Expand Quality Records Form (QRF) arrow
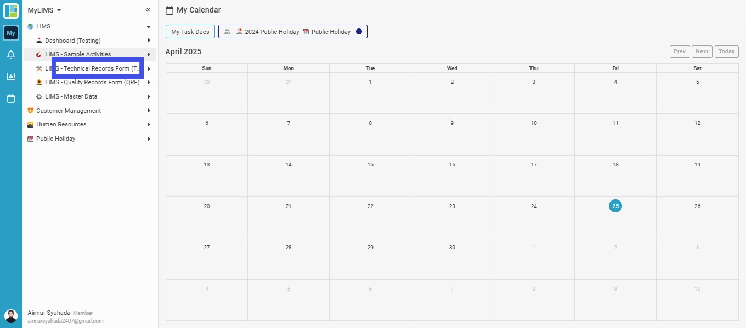The width and height of the screenshot is (746, 328). click(x=149, y=83)
